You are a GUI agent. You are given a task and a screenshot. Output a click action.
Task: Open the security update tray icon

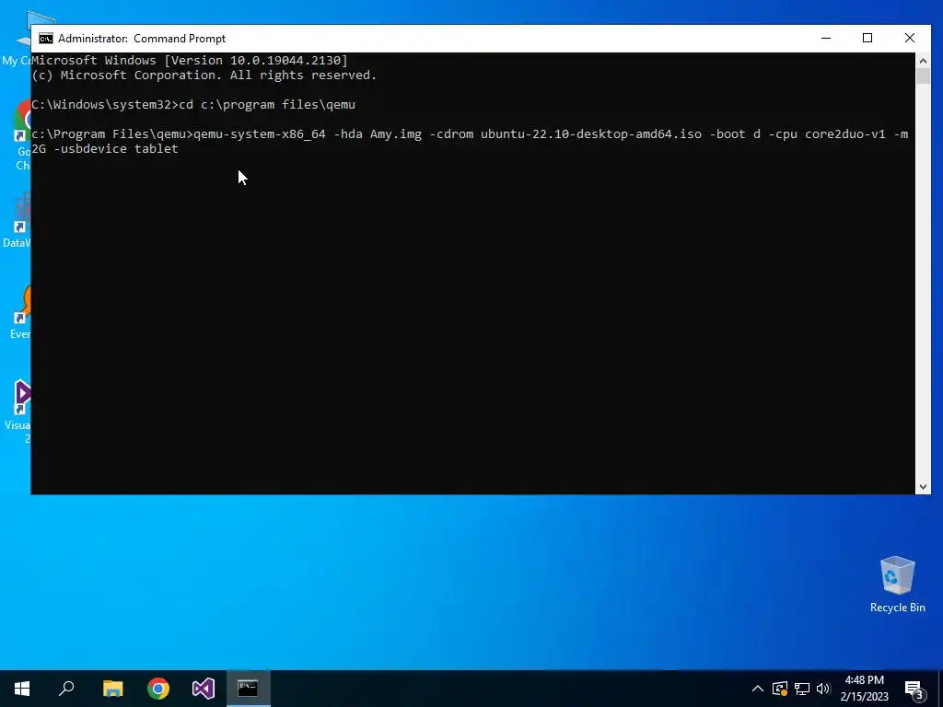coord(780,689)
